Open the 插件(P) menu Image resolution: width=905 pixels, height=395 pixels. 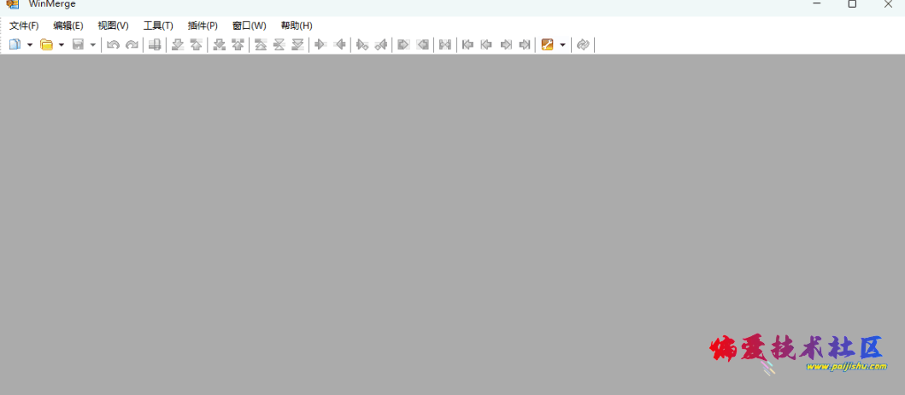point(203,26)
